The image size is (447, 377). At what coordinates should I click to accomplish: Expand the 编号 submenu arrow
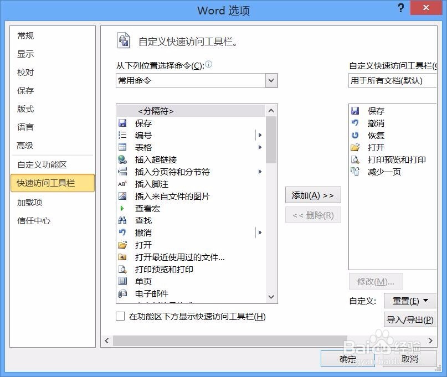tap(260, 135)
